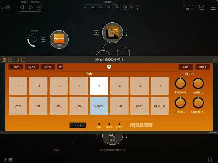Open the hamburger menu at top right
218x163 pixels.
point(213,7)
